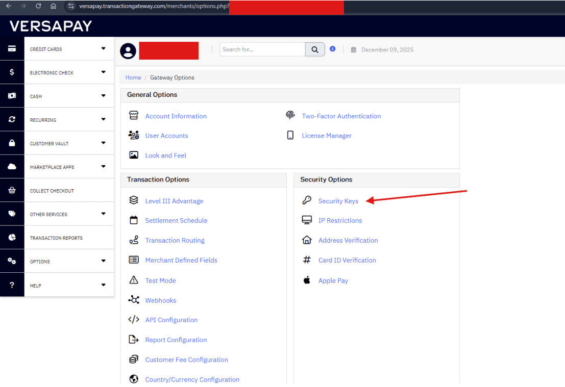Click the pie chart Transaction Reports icon

click(x=12, y=238)
